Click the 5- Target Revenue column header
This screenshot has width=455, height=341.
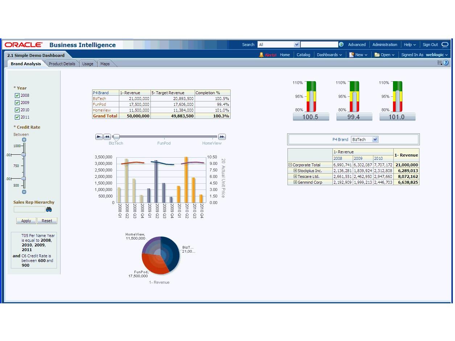click(173, 93)
